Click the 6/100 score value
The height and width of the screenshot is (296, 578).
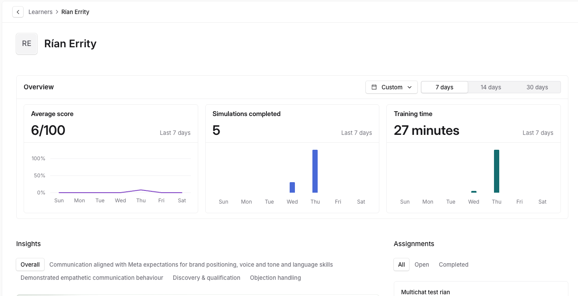(48, 130)
